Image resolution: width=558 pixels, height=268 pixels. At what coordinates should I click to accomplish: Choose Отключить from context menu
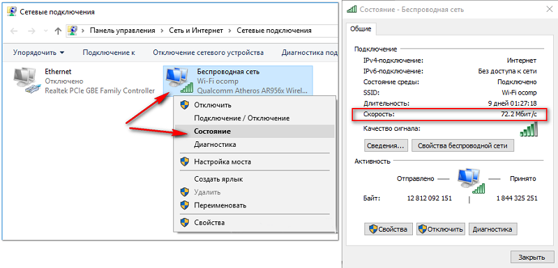point(255,105)
